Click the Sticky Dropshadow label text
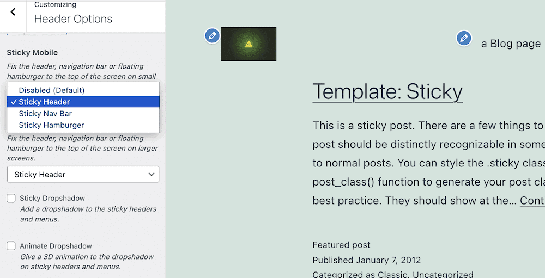This screenshot has height=278, width=545. pyautogui.click(x=52, y=199)
